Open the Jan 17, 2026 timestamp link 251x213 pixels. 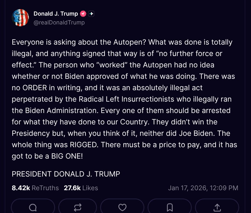tap(203, 188)
